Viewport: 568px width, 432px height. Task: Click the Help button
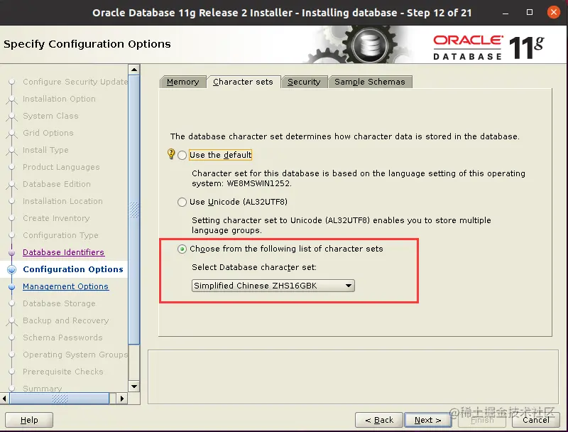(x=29, y=420)
